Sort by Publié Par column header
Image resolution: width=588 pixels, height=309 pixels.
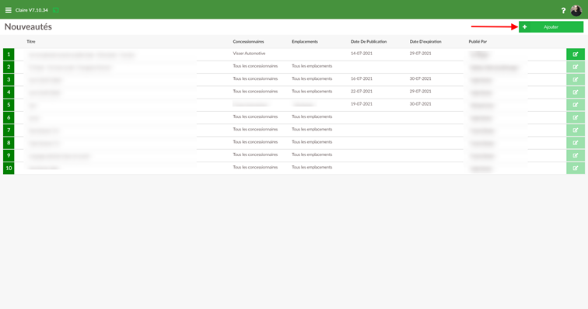(478, 42)
